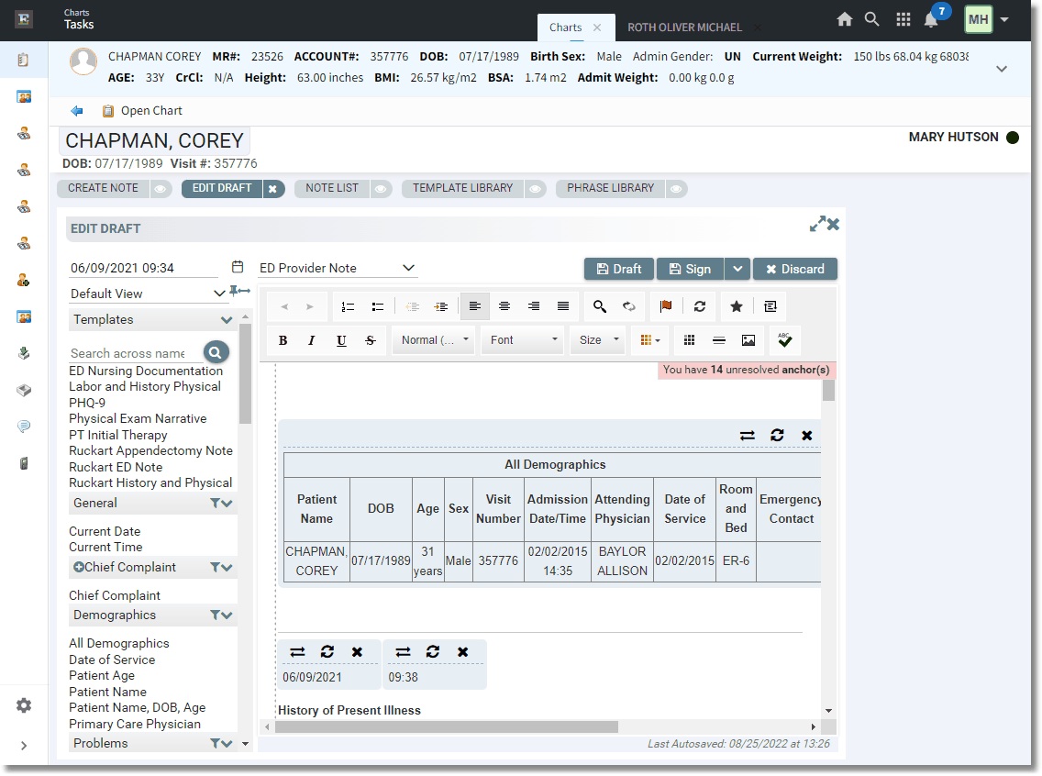Apply italic formatting
This screenshot has height=776, width=1042.
pyautogui.click(x=312, y=340)
